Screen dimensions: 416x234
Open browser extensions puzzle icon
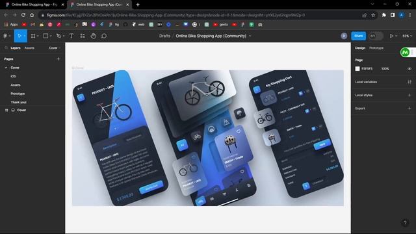(384, 15)
